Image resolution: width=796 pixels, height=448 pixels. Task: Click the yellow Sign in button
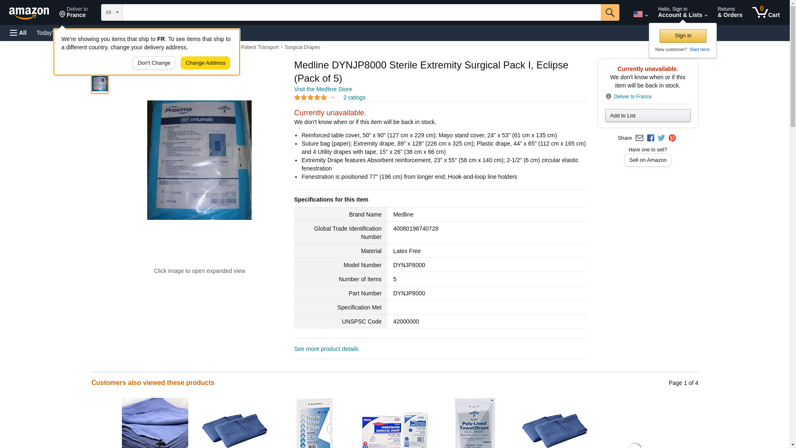tap(683, 36)
